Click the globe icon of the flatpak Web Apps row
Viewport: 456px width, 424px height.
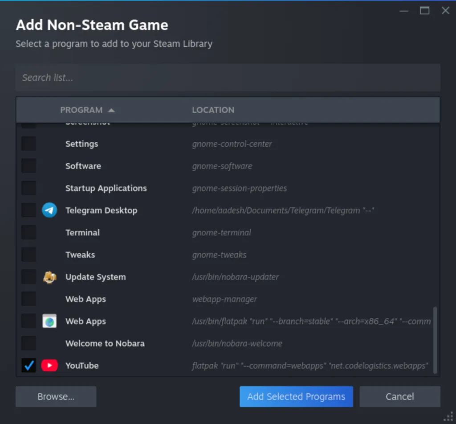tap(49, 321)
